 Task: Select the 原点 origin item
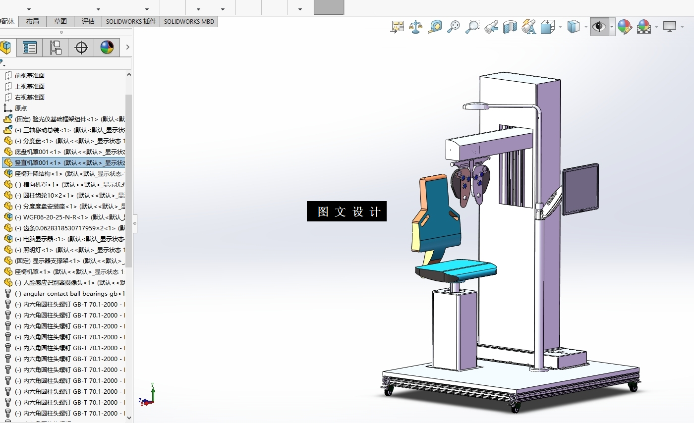coord(21,108)
